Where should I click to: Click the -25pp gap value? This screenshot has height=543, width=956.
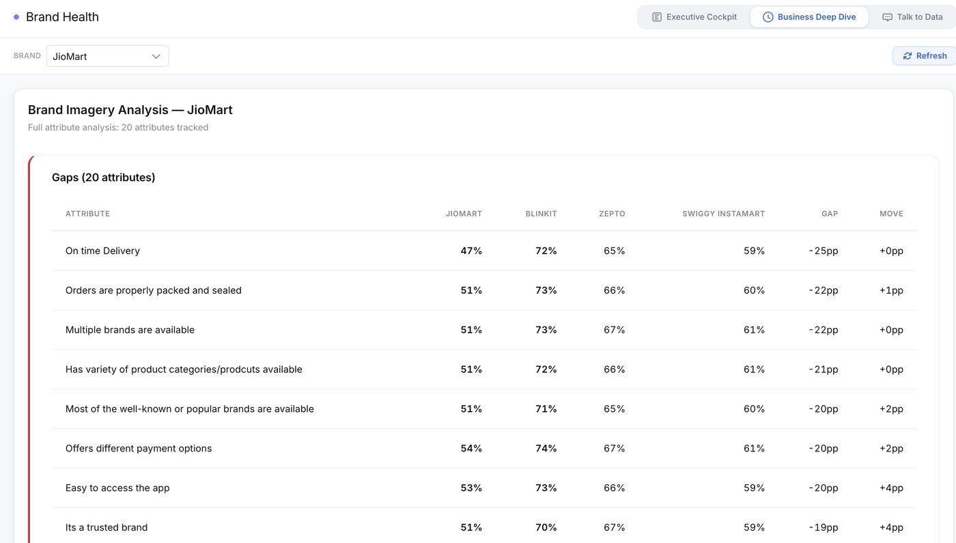click(x=824, y=251)
